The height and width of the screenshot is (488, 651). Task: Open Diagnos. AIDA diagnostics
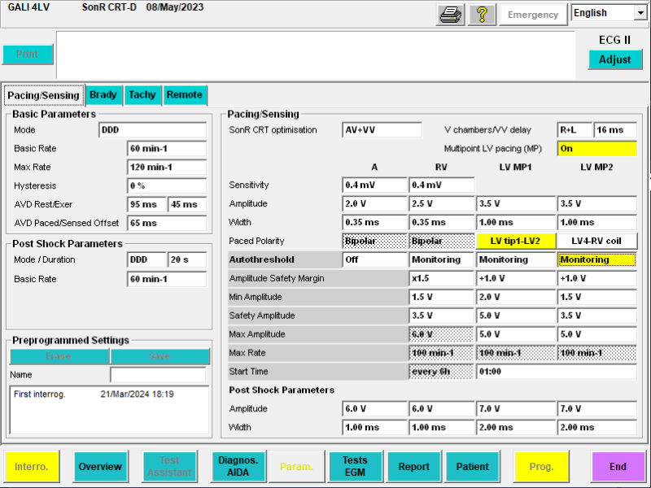[x=238, y=466]
